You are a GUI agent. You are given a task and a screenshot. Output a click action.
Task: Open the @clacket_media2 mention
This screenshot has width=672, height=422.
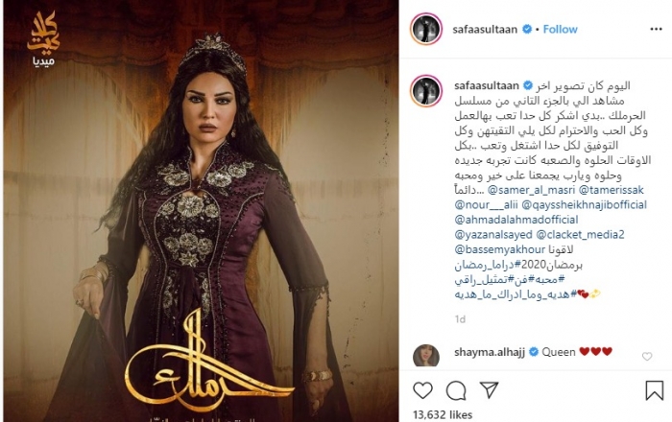[580, 235]
